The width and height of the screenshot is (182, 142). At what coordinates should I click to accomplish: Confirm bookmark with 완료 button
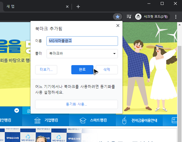(82, 70)
